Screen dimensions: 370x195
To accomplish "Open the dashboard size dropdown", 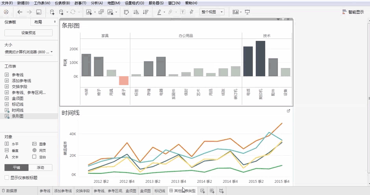I will (x=28, y=52).
